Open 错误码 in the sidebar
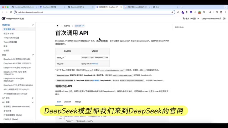228x128 pixels. click(6, 50)
